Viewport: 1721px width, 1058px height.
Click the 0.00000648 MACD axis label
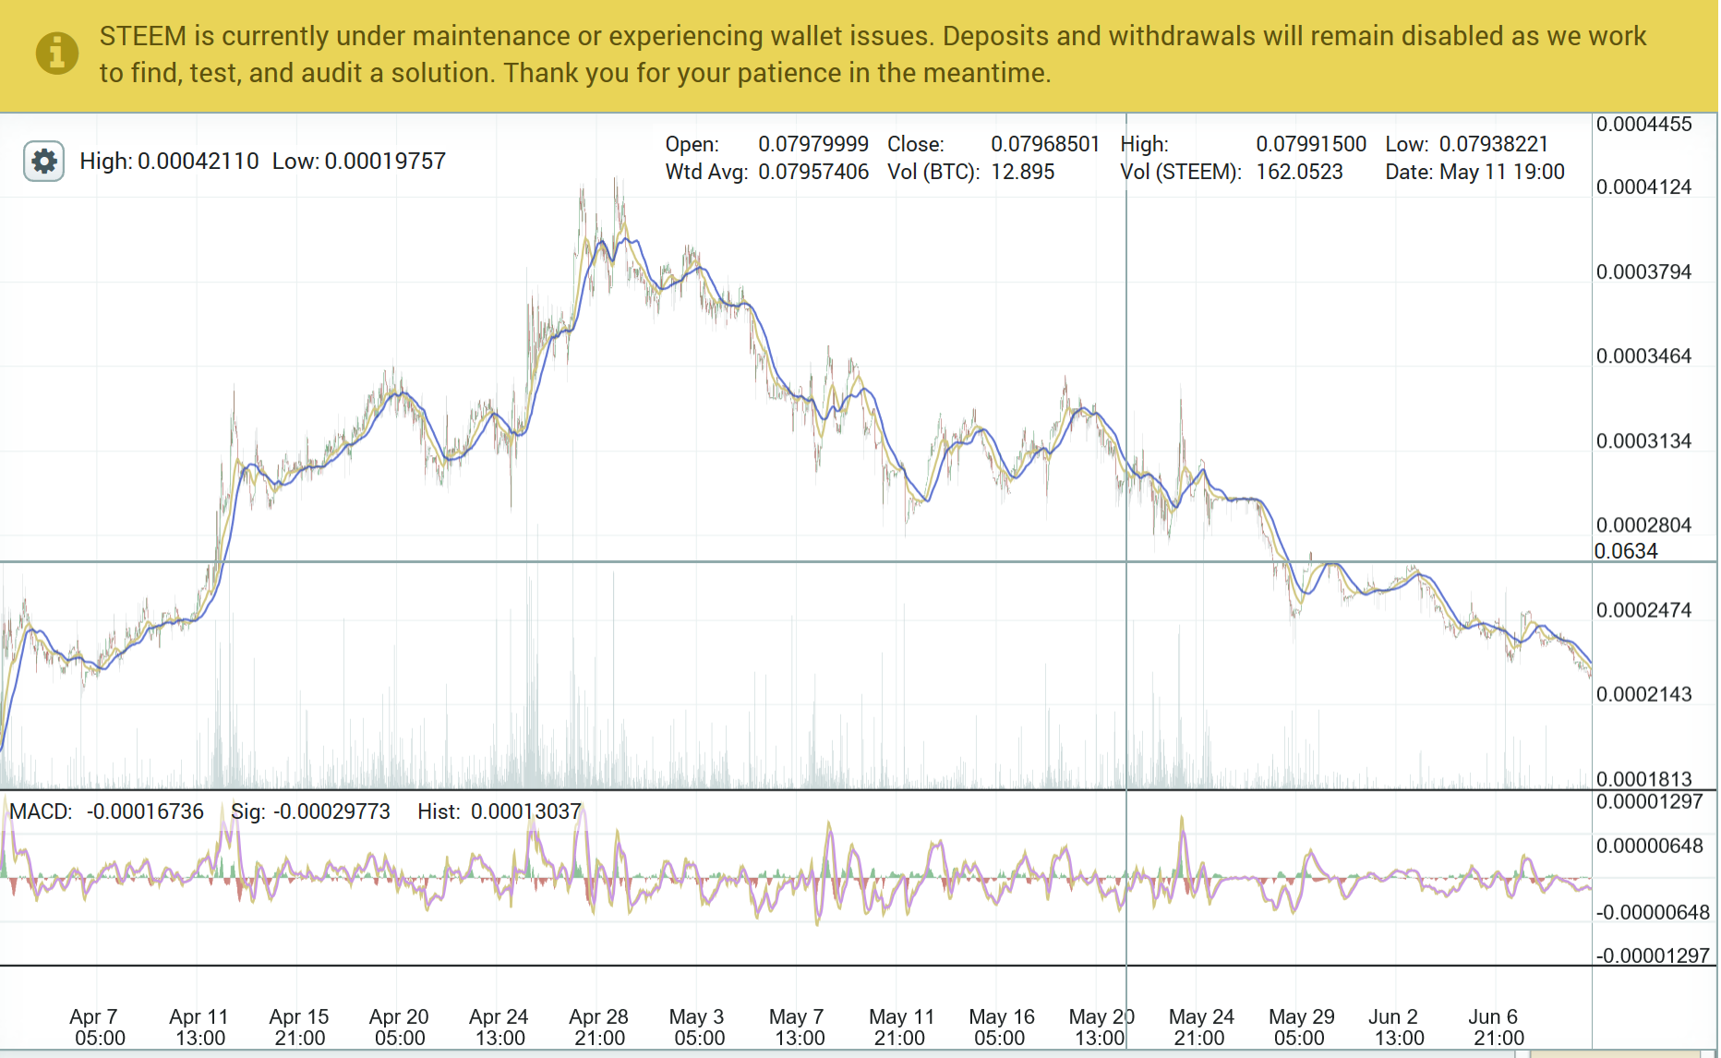(1650, 846)
